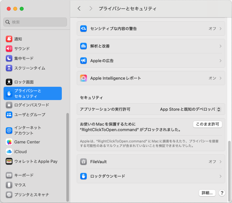Click the sidebar vertical scrollbar
This screenshot has width=232, height=203.
(68, 157)
